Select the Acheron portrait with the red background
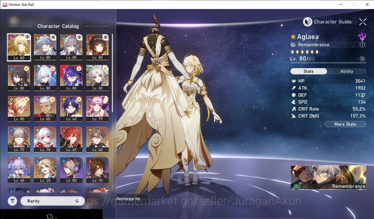 coord(71,78)
